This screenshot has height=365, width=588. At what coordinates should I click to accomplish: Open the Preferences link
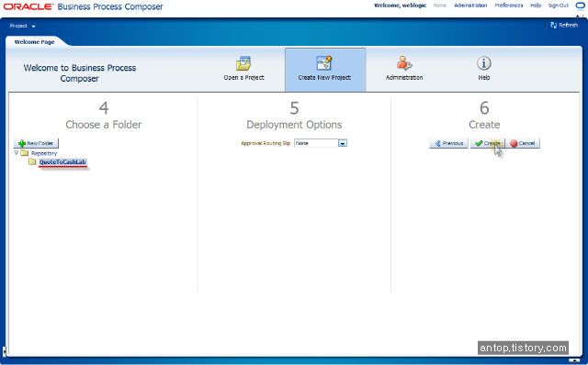508,6
